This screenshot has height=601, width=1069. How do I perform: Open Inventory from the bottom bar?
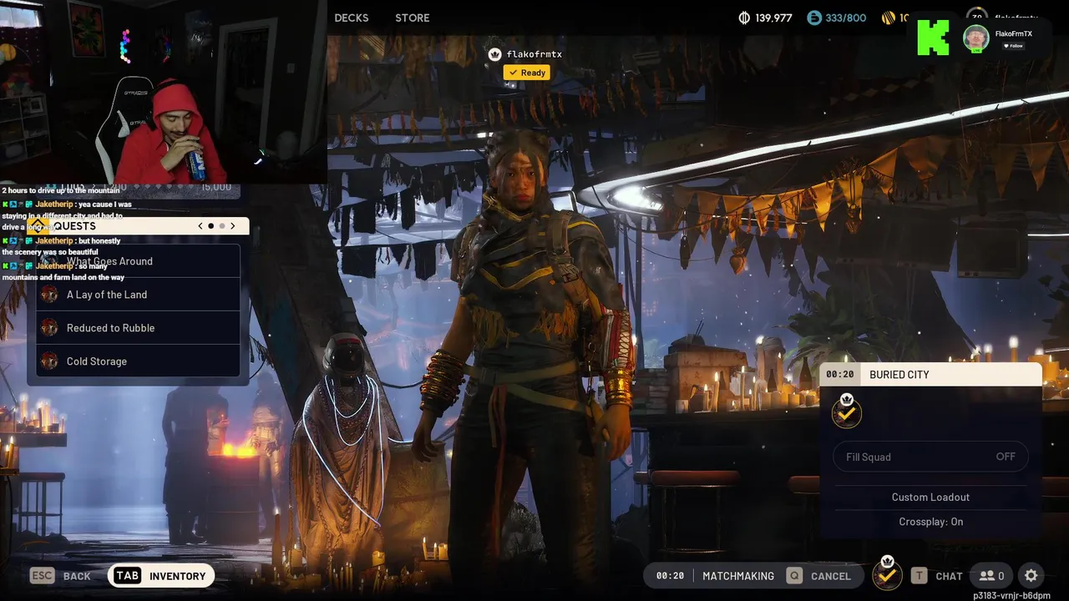(x=160, y=576)
